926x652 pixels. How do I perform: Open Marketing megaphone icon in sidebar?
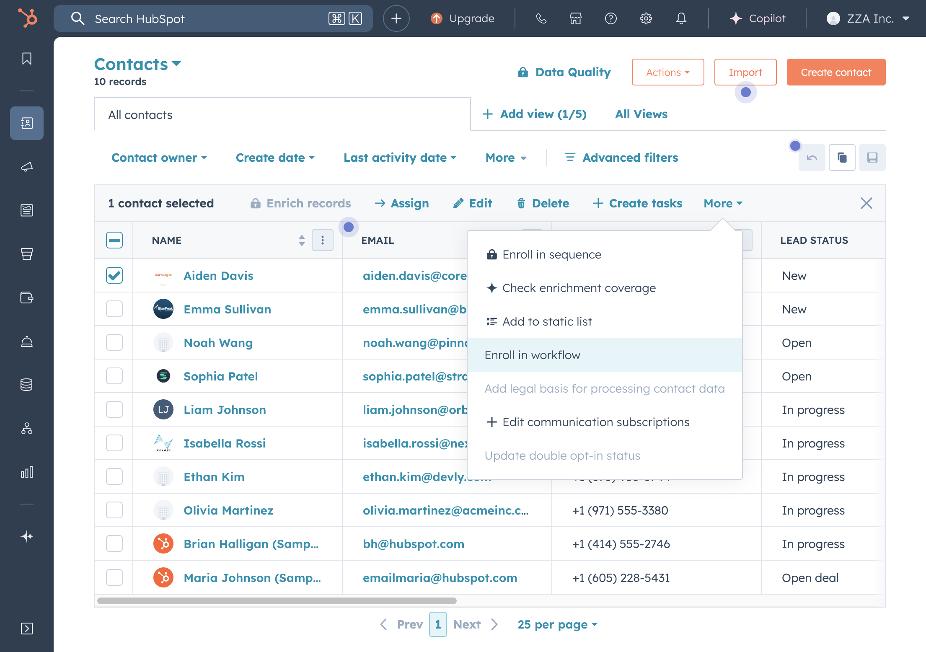(x=27, y=167)
